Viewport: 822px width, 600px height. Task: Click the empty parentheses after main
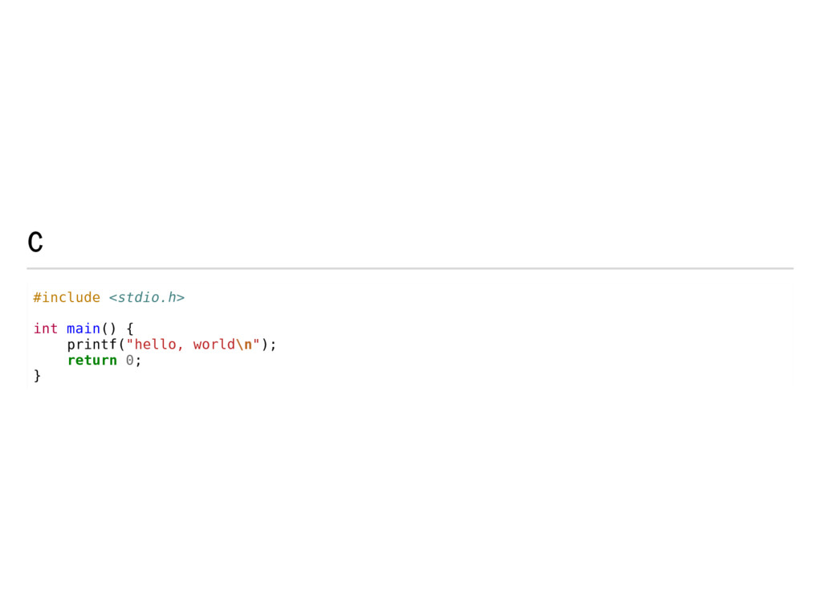pyautogui.click(x=109, y=329)
